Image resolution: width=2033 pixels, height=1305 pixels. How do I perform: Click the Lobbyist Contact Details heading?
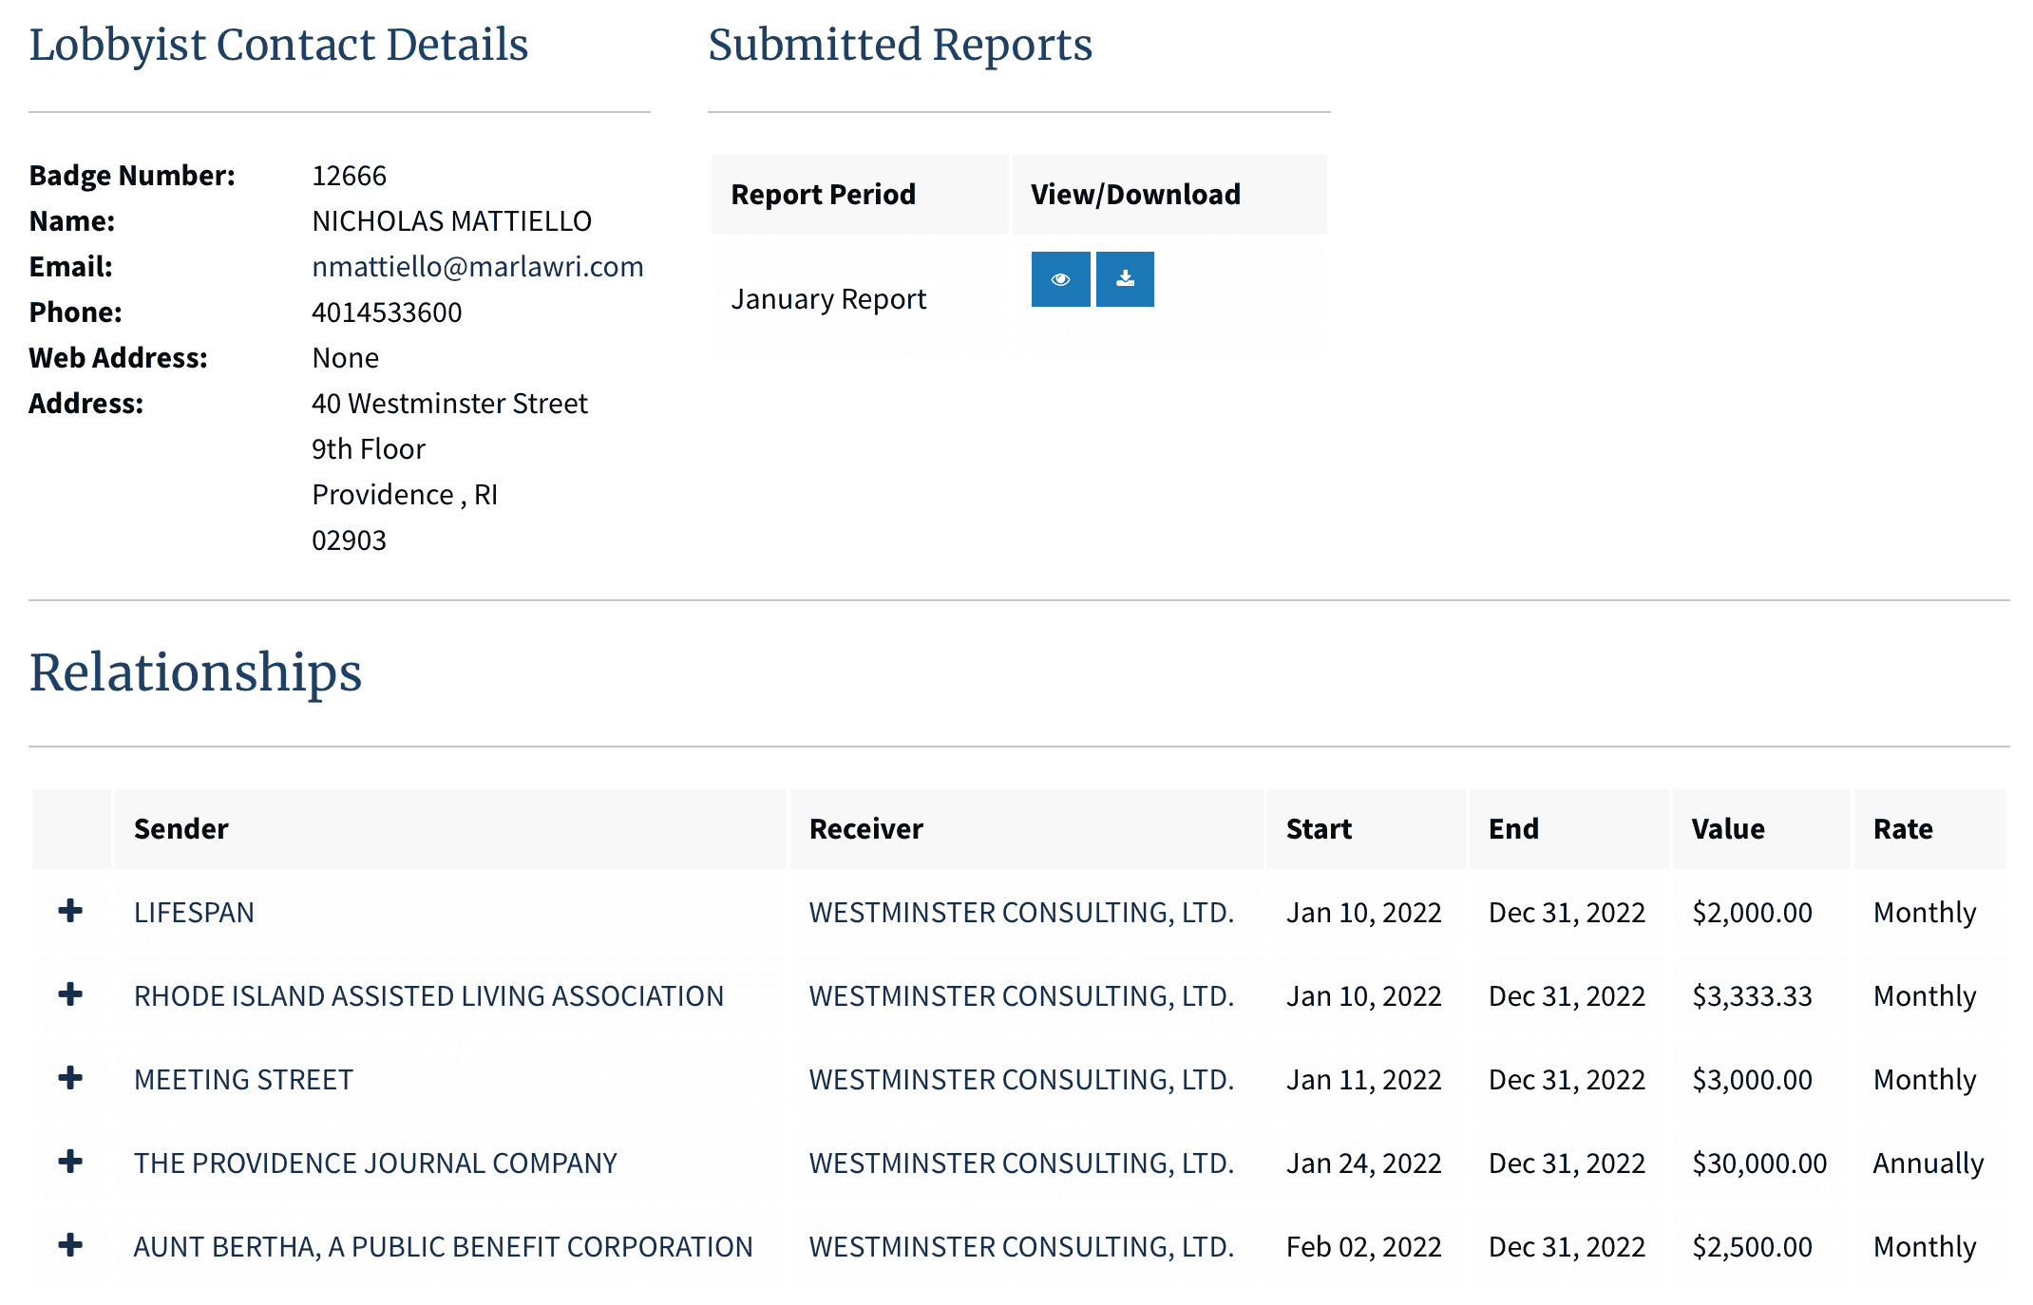[x=278, y=45]
